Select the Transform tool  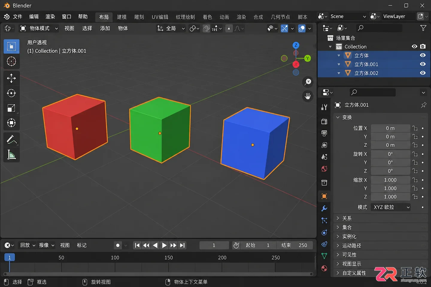tap(11, 123)
